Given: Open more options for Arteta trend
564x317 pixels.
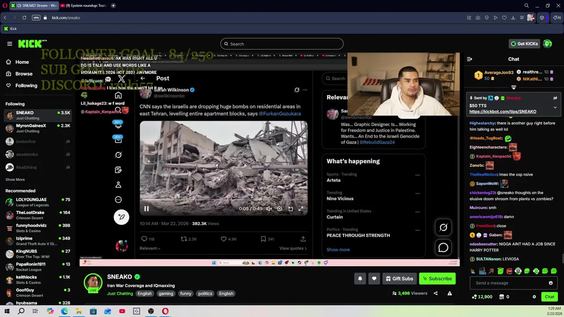Looking at the screenshot, I should coord(417,175).
